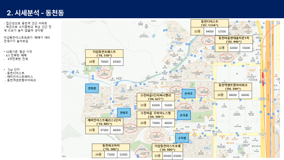This screenshot has height=160, width=284.
Task: Select the red circle left of 동천역센트럴아이파크 callout
Action: pos(202,92)
